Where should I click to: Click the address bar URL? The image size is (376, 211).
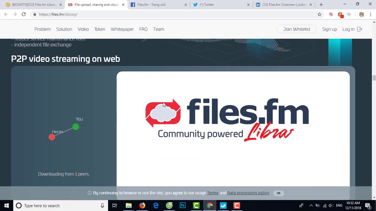(58, 14)
